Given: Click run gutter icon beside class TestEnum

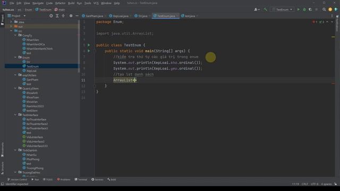Looking at the screenshot, I should point(89,45).
